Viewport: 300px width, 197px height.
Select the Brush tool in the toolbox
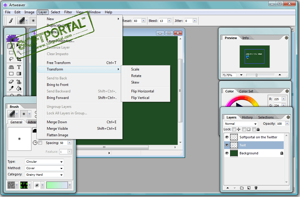tap(11, 46)
